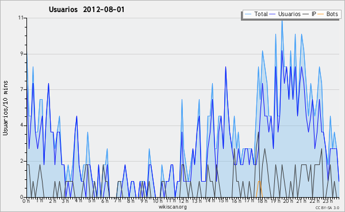
Task: Click the x-axis label '20 h'
Action: click(288, 201)
